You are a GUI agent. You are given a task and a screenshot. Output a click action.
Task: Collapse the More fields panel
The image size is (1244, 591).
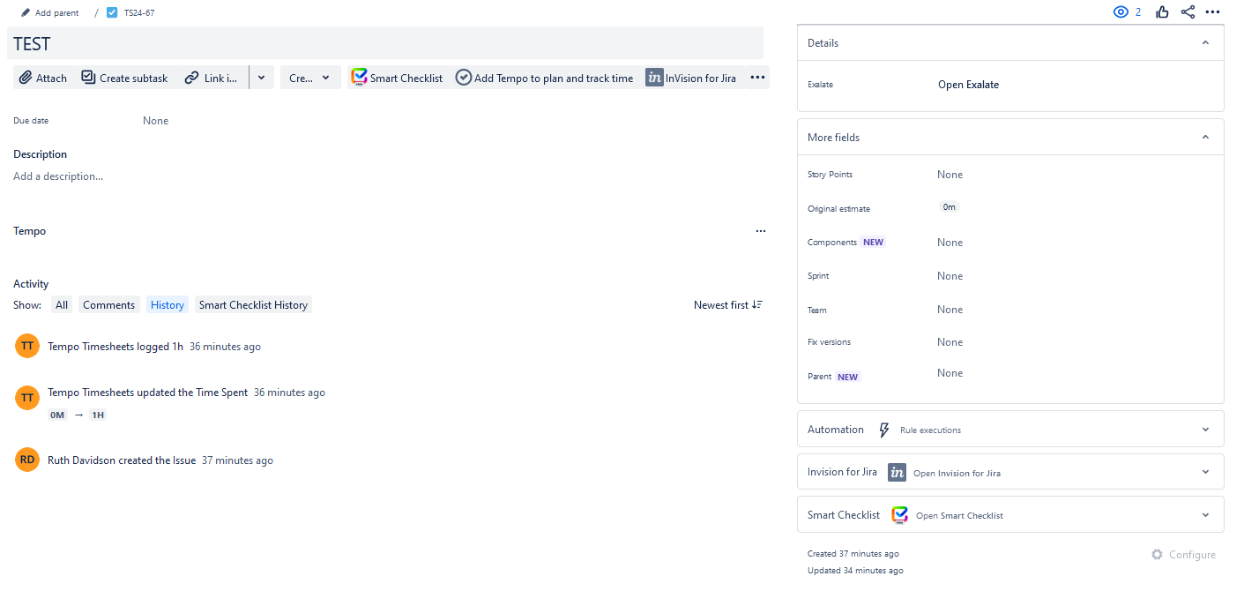(x=1206, y=137)
